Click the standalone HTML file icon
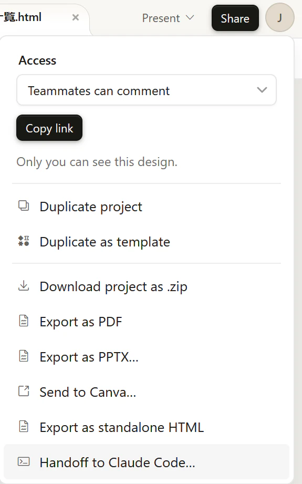The image size is (302, 484). click(x=24, y=427)
